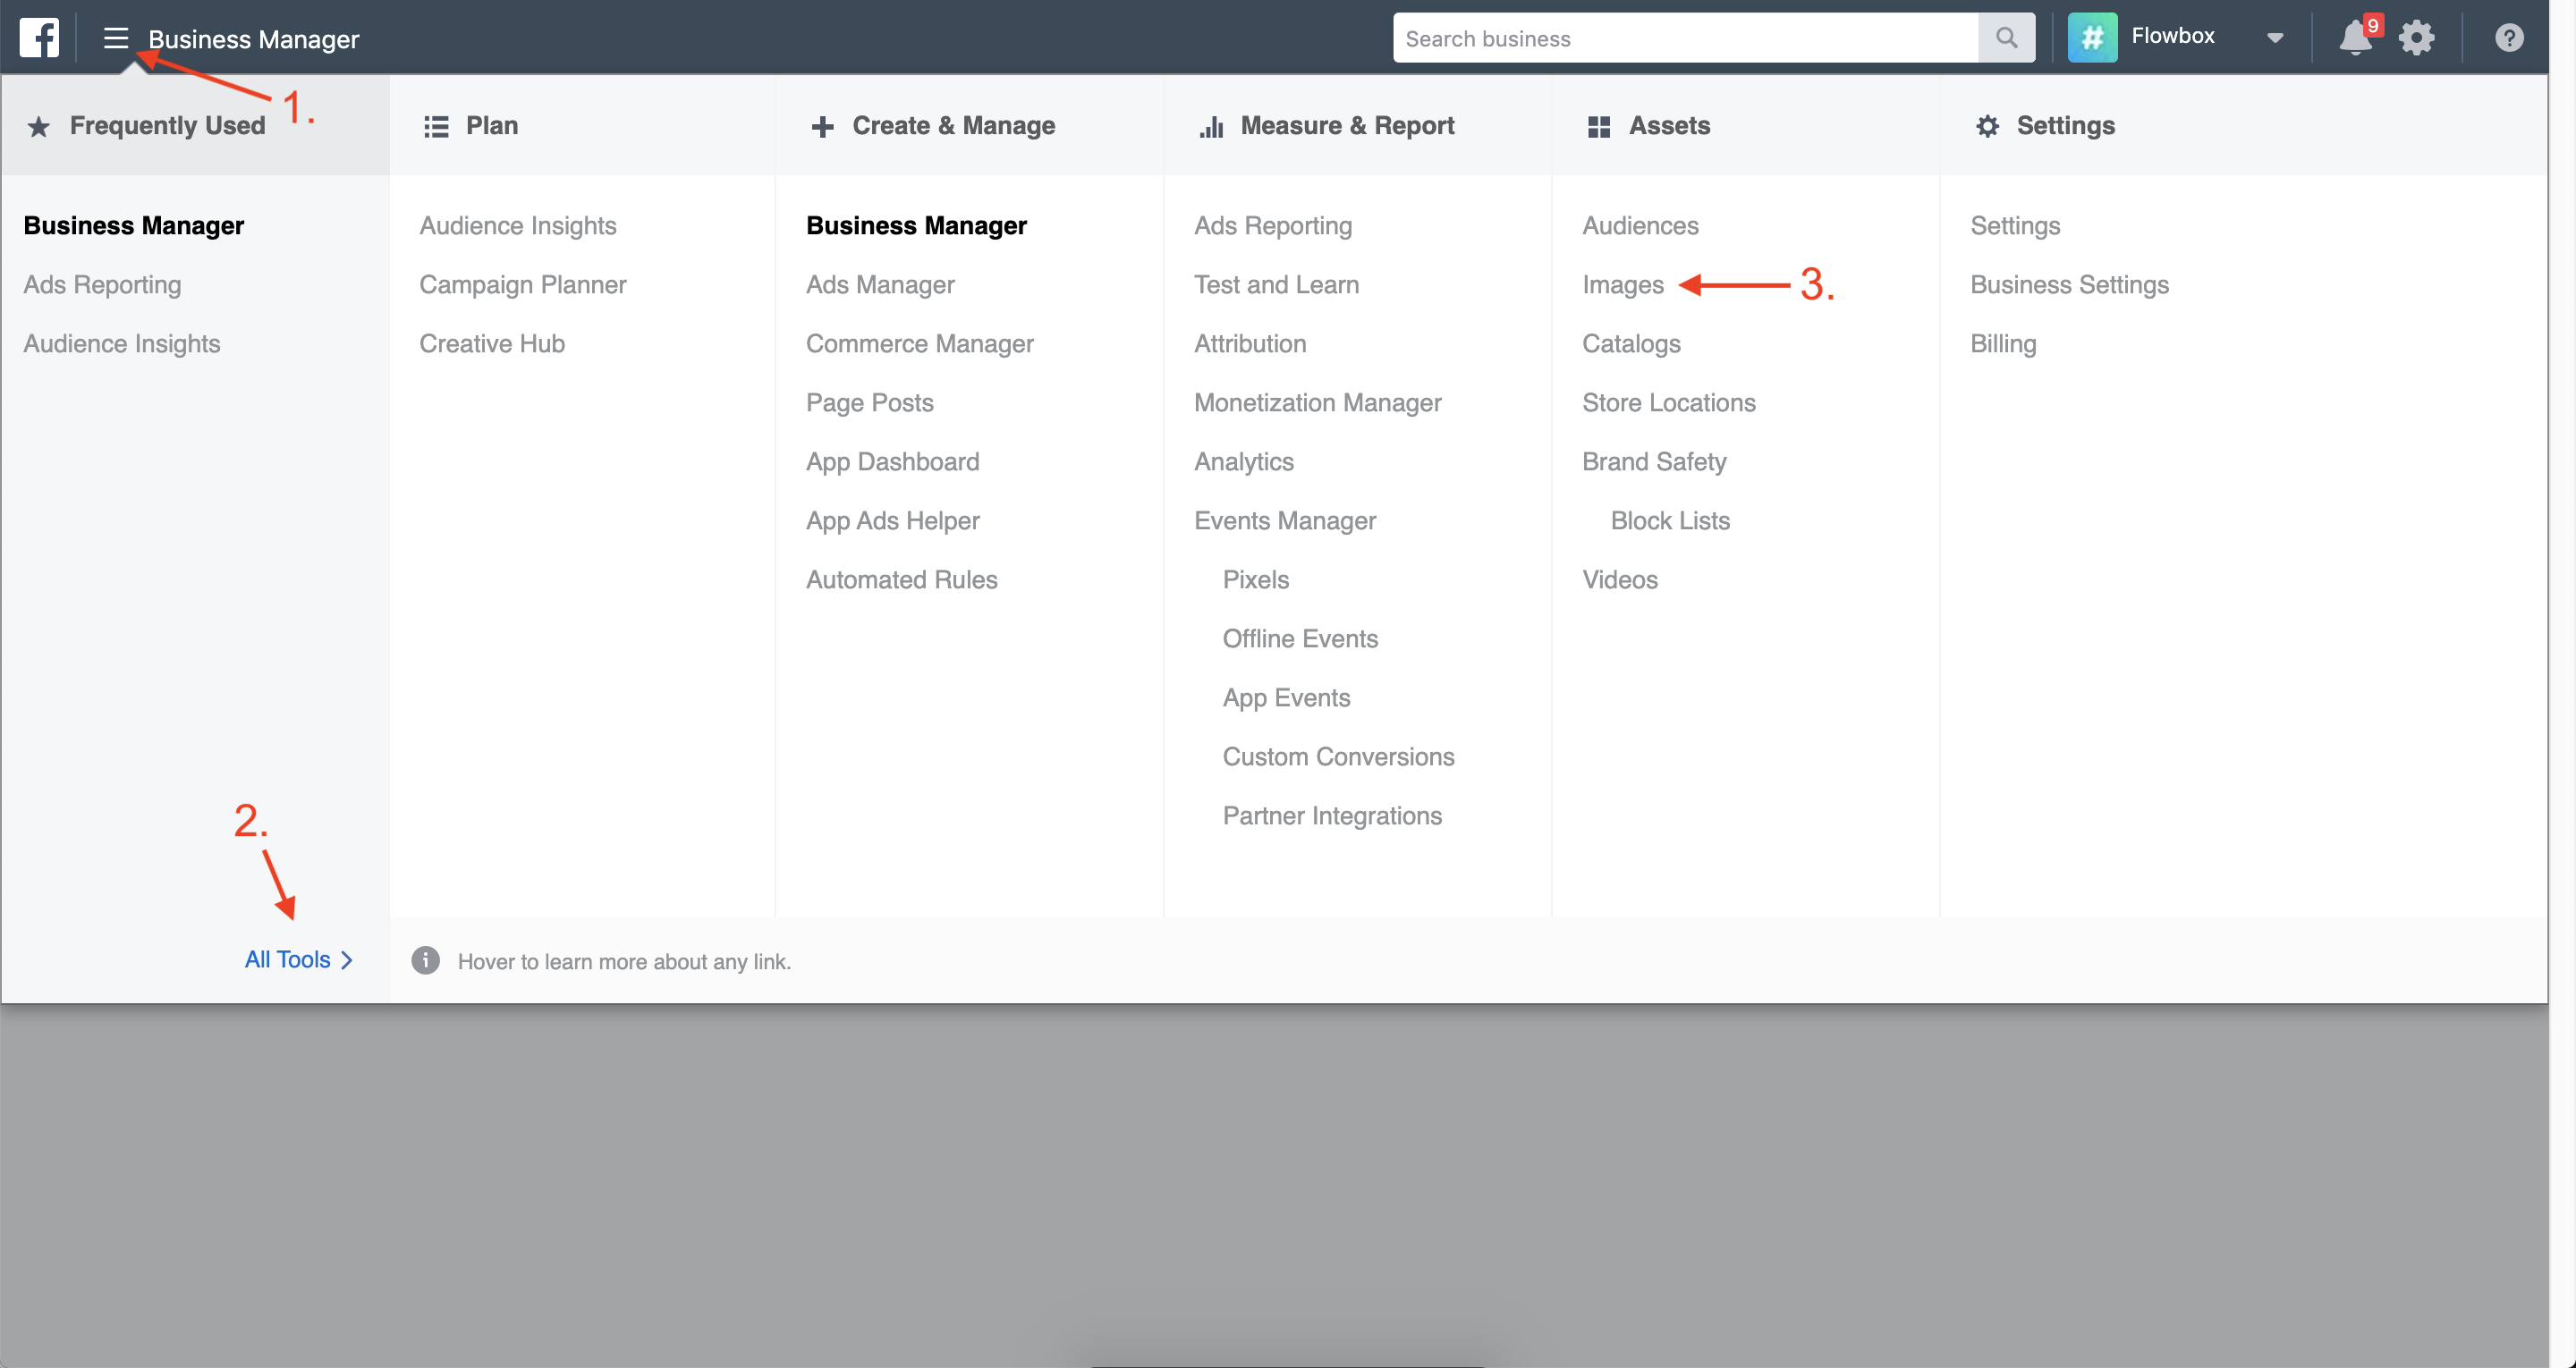The image size is (2576, 1368).
Task: Open the help question mark icon
Action: pyautogui.click(x=2508, y=38)
